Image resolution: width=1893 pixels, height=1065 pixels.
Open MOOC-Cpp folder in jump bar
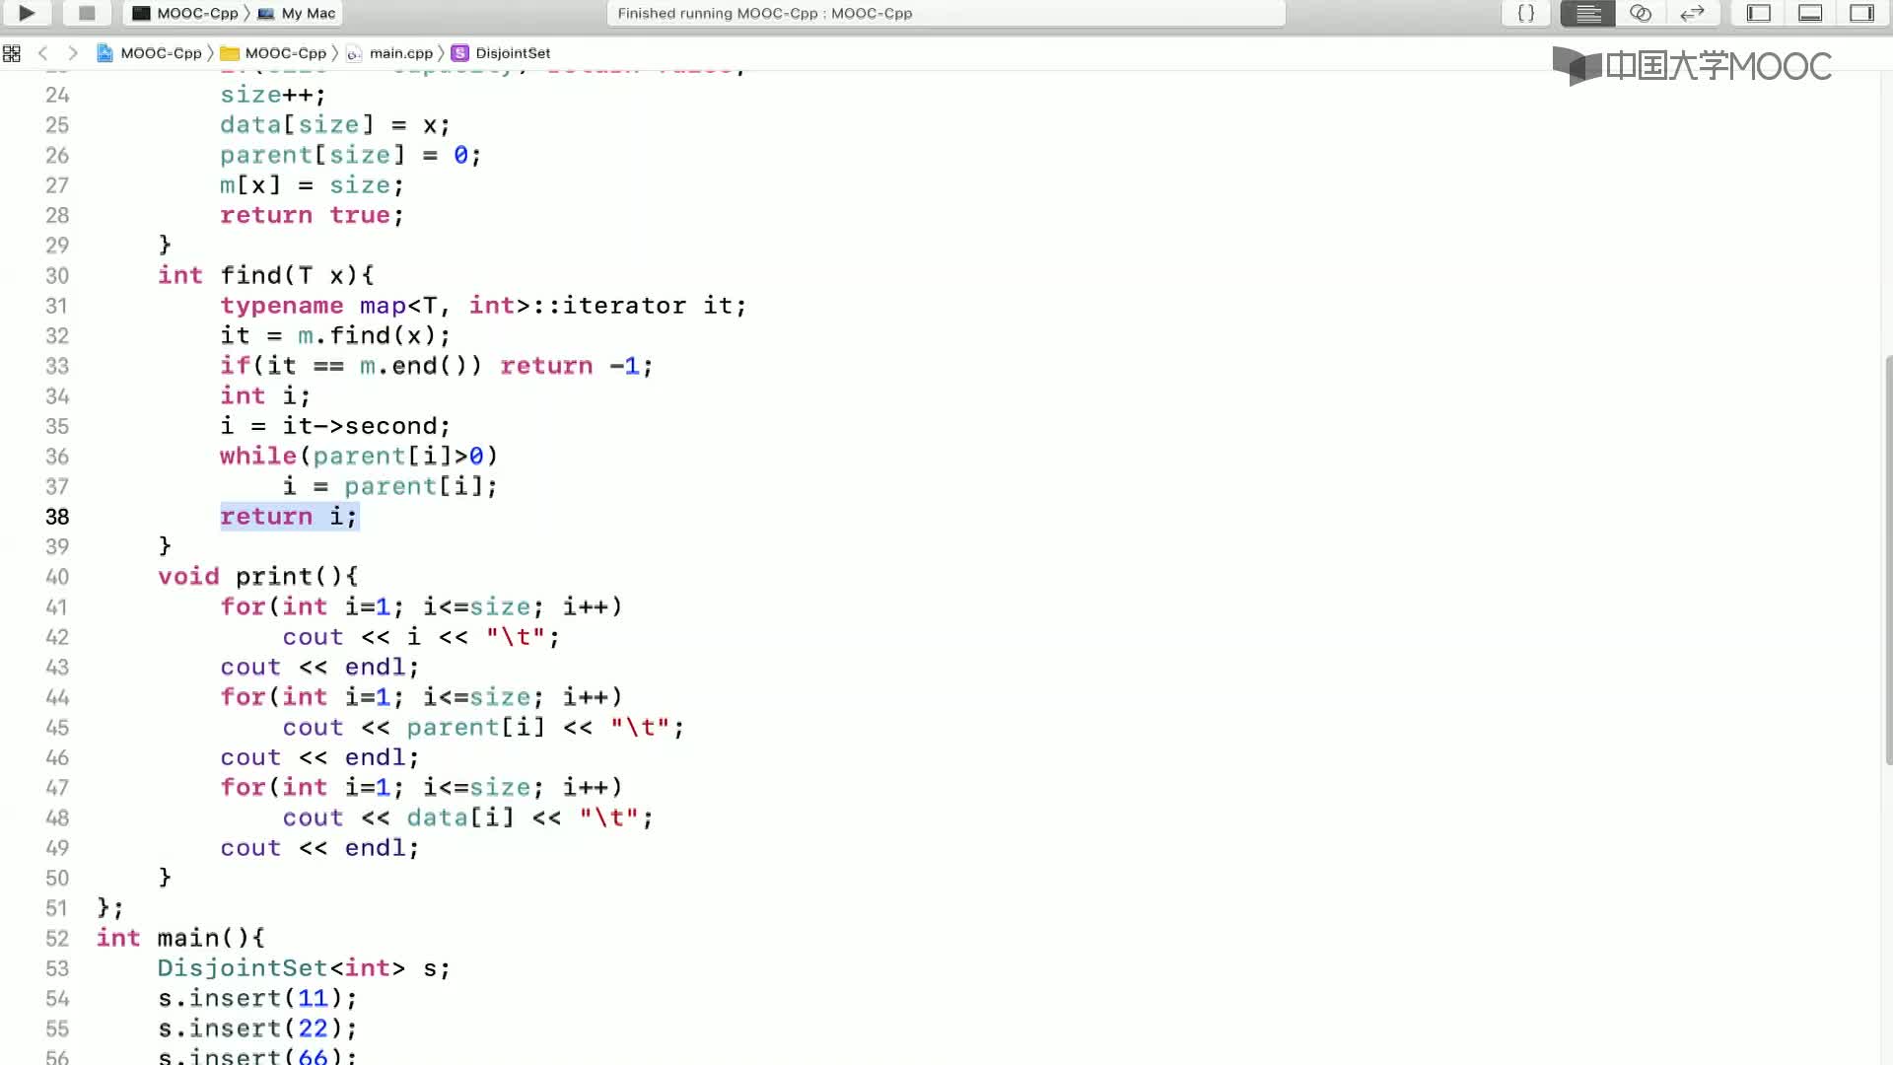273,53
